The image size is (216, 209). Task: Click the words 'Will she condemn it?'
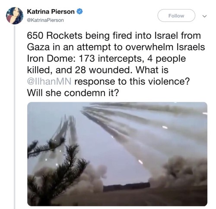pyautogui.click(x=73, y=93)
